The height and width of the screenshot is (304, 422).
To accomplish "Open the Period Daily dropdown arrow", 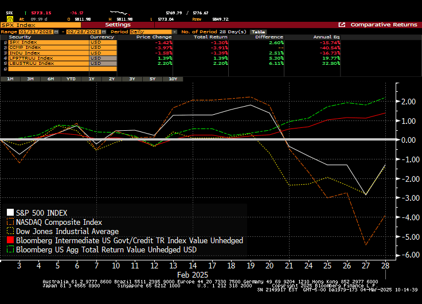I will click(175, 32).
